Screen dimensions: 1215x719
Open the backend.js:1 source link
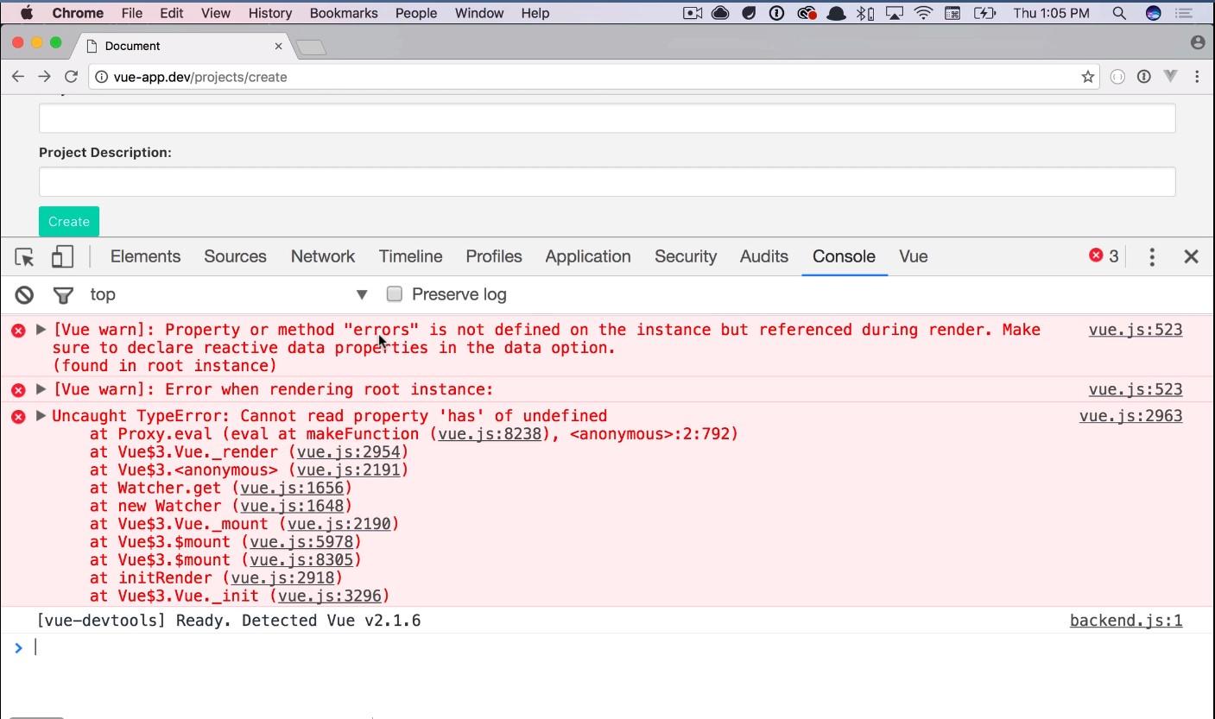(1126, 621)
